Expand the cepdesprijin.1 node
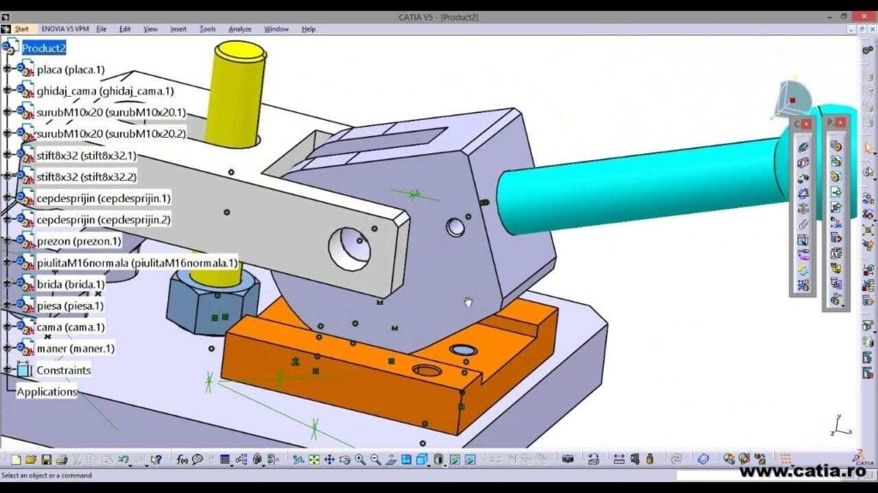This screenshot has width=878, height=493. 7,198
